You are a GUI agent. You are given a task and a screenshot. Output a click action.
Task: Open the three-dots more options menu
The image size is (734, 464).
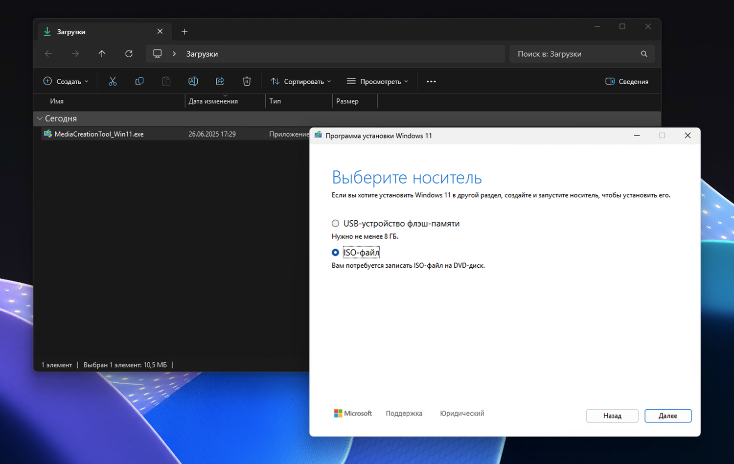pyautogui.click(x=431, y=81)
